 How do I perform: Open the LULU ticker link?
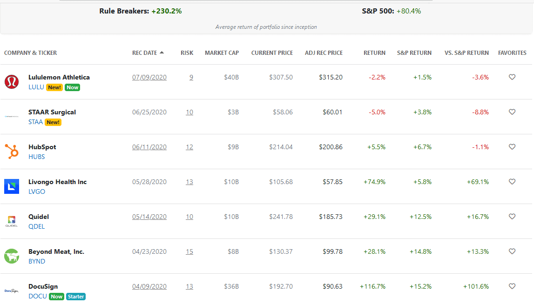click(x=36, y=87)
